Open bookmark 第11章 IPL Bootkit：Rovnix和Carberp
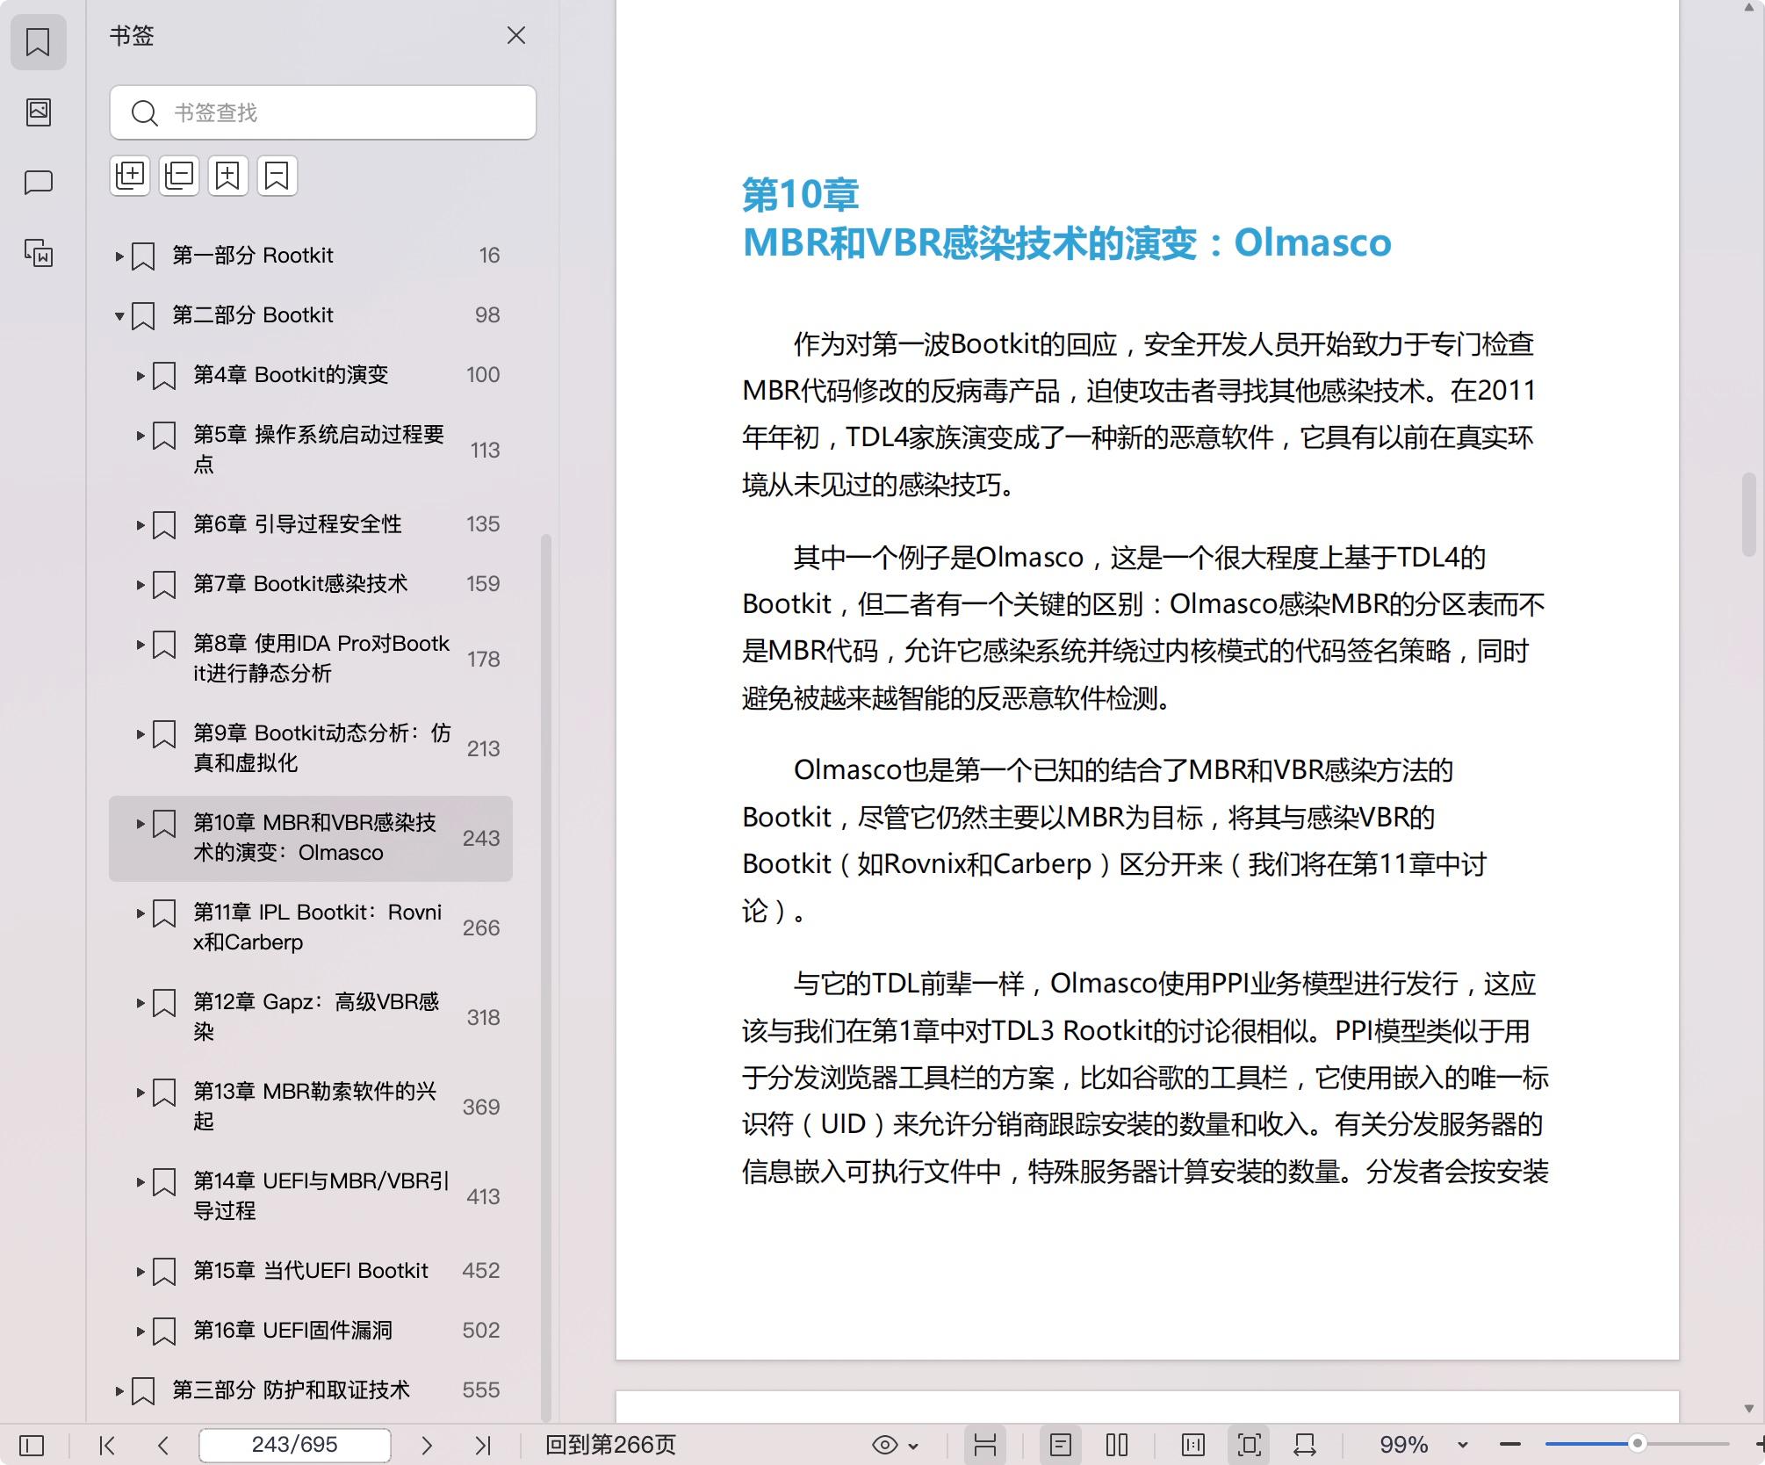The width and height of the screenshot is (1765, 1465). (318, 927)
